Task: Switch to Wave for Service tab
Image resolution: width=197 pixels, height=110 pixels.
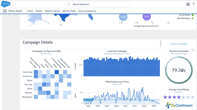Action: point(52,11)
